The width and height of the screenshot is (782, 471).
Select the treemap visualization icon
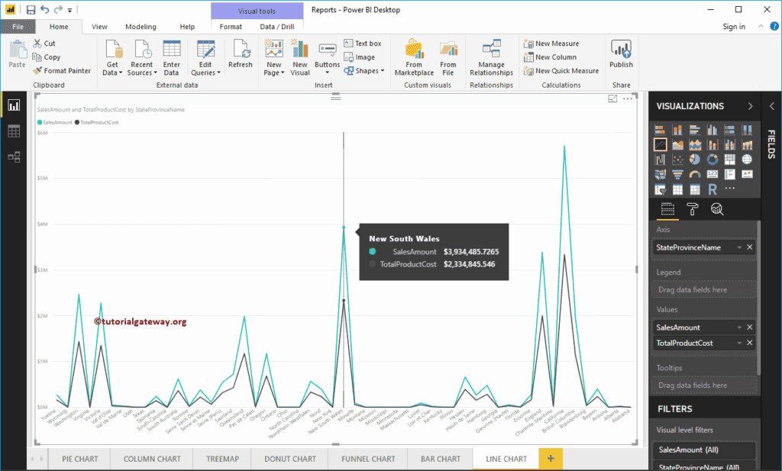pyautogui.click(x=729, y=160)
